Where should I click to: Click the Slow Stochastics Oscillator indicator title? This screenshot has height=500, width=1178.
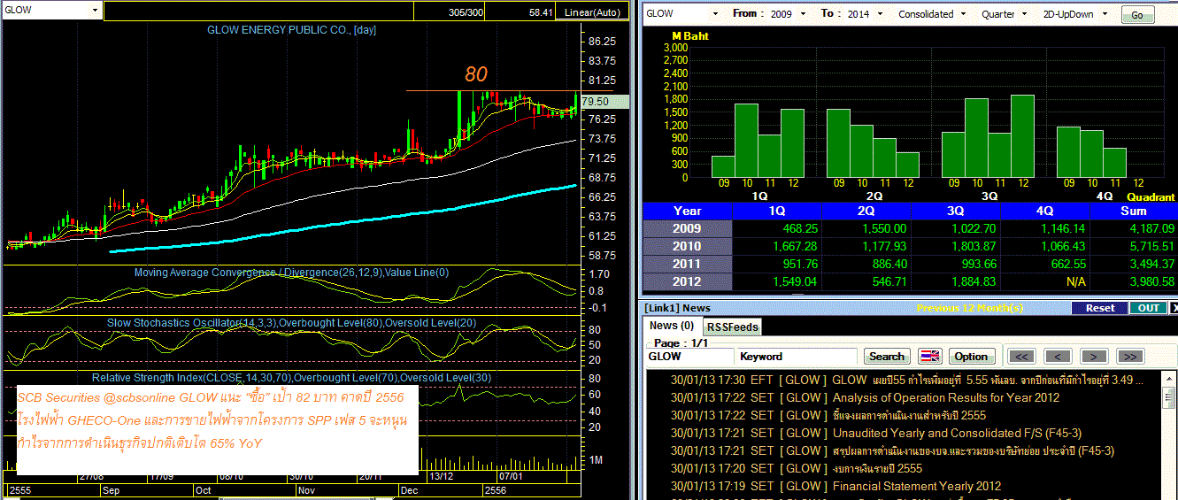coord(292,323)
